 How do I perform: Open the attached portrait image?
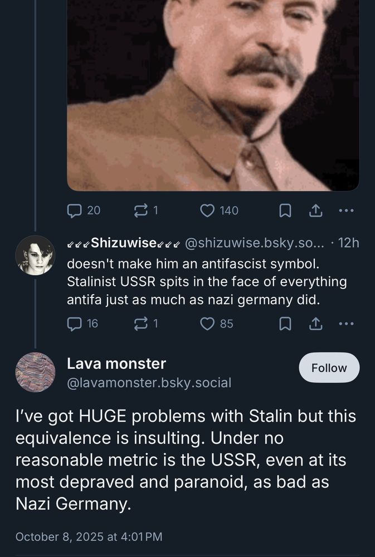pyautogui.click(x=213, y=95)
